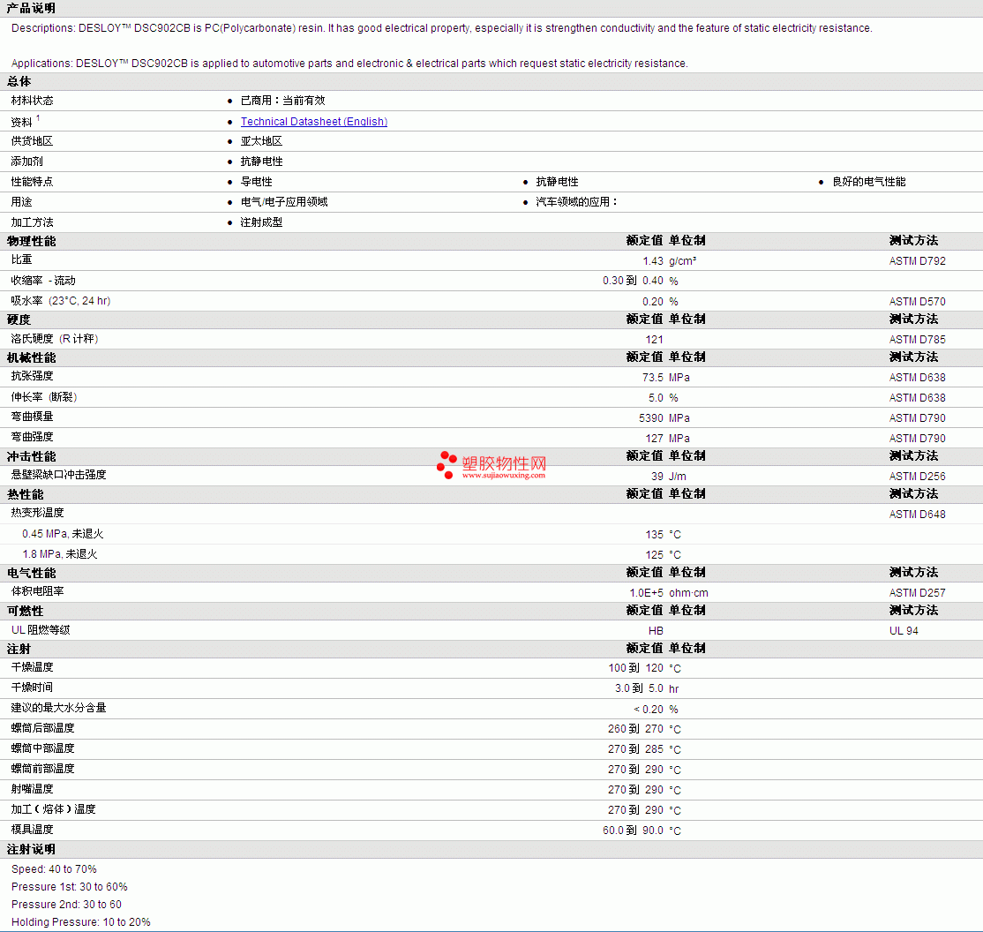
Task: Select the 比重 value 1.43
Action: (653, 261)
